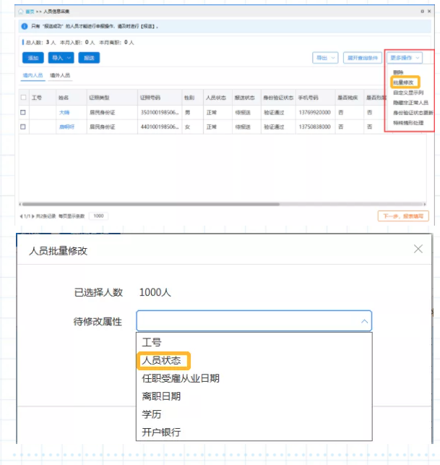Collapse the 待修改属性 combo box
Image resolution: width=440 pixels, height=465 pixels.
click(363, 321)
